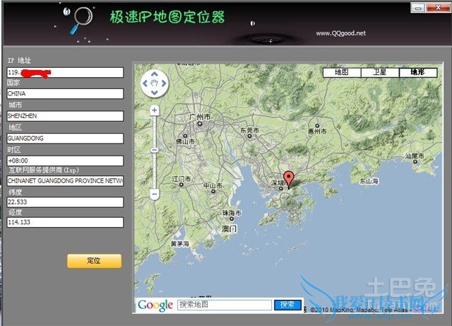This screenshot has height=326, width=452.
Task: Zoom in with the plus button
Action: [x=154, y=110]
